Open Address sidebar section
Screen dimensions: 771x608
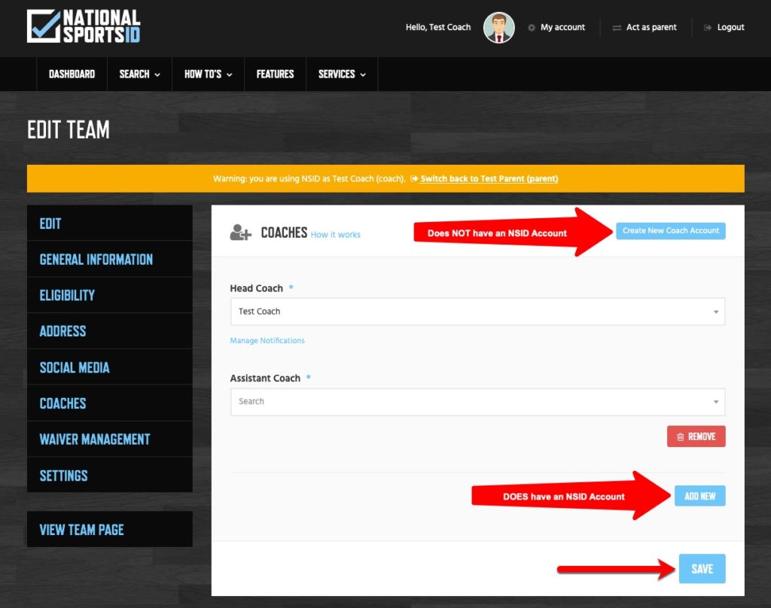pos(110,331)
